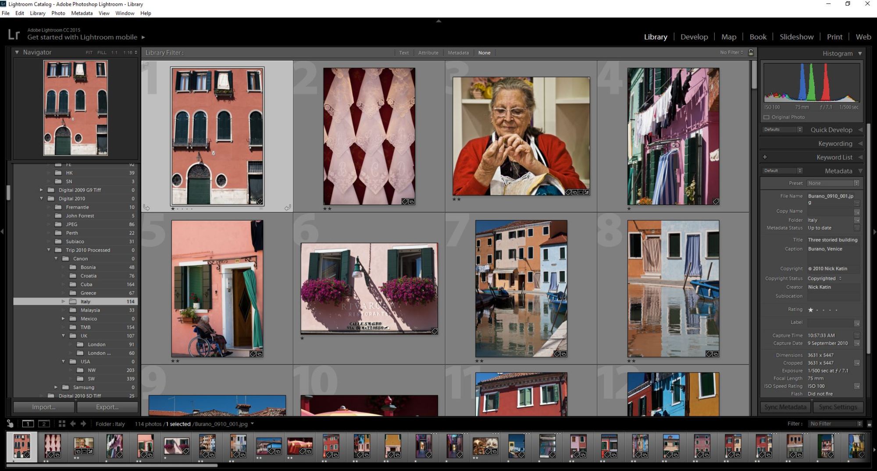
Task: Activate the Painter spray-can tool
Action: coord(10,424)
